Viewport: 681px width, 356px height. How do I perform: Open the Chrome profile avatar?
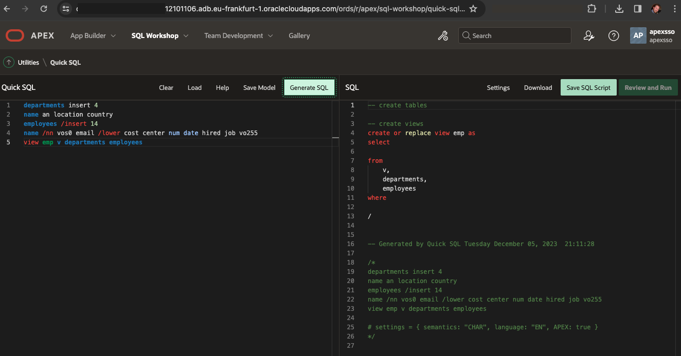pyautogui.click(x=656, y=9)
